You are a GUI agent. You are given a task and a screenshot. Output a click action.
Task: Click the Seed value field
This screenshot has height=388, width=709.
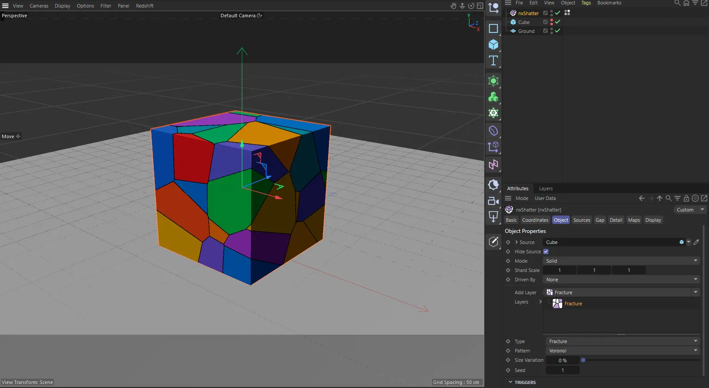point(562,370)
